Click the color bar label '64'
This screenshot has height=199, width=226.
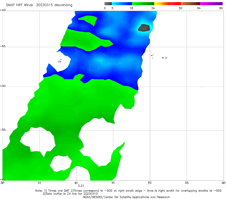199,8
